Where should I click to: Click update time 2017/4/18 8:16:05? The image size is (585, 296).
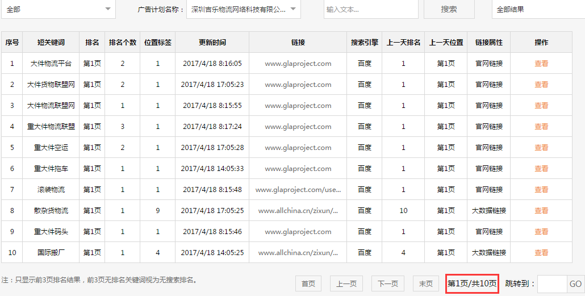212,64
